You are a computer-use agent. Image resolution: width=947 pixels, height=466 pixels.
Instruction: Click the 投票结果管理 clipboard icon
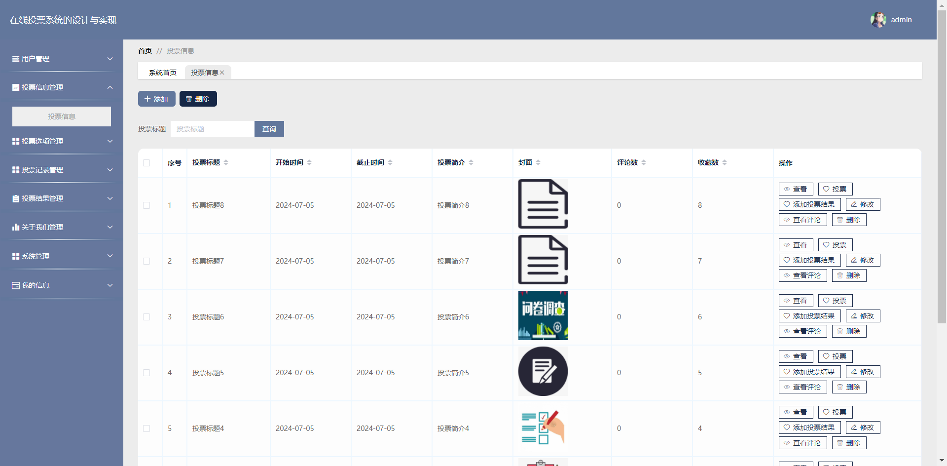click(x=16, y=198)
